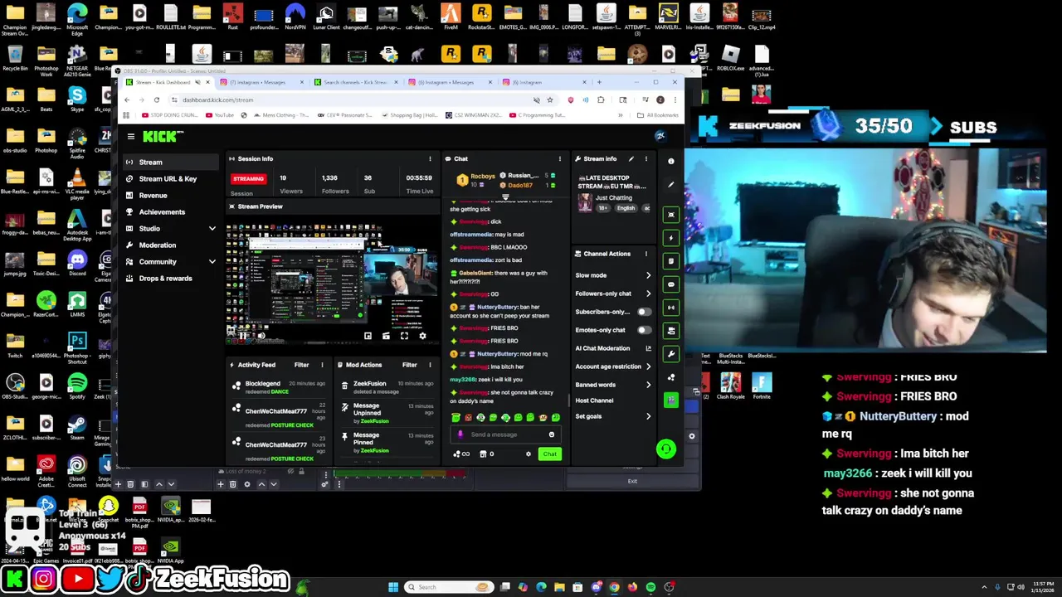This screenshot has width=1062, height=597.
Task: Open the Chat panel three-dot menu
Action: [x=559, y=158]
